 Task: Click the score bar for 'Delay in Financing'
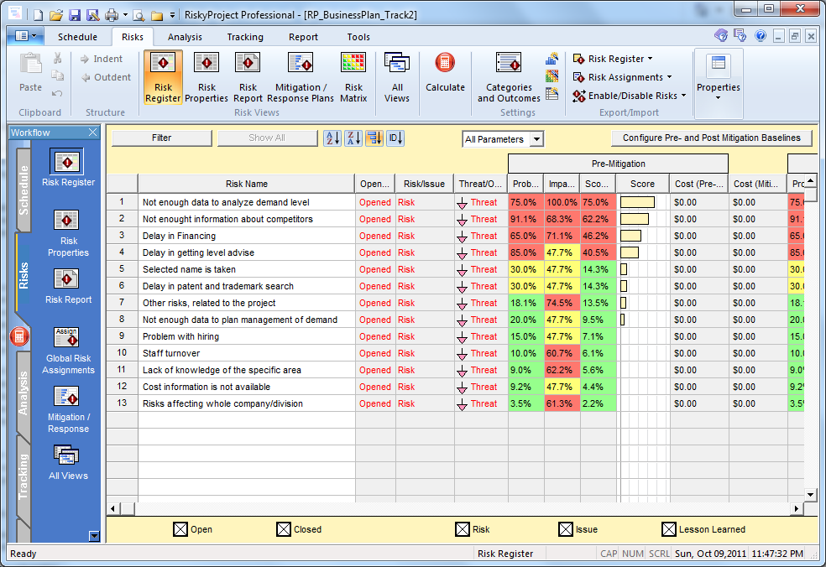click(x=630, y=236)
